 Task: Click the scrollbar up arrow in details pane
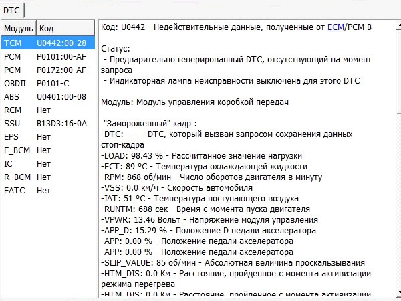tap(399, 25)
